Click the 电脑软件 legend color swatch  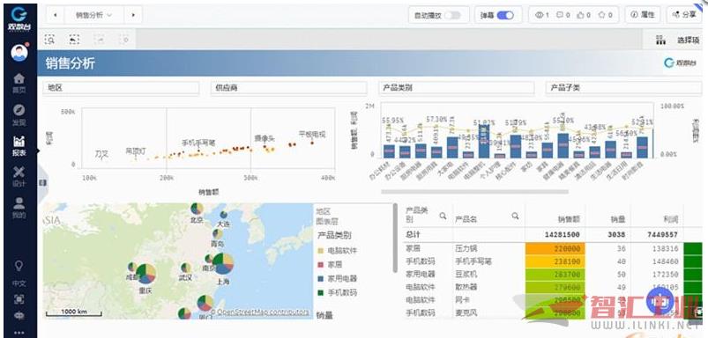pos(321,250)
